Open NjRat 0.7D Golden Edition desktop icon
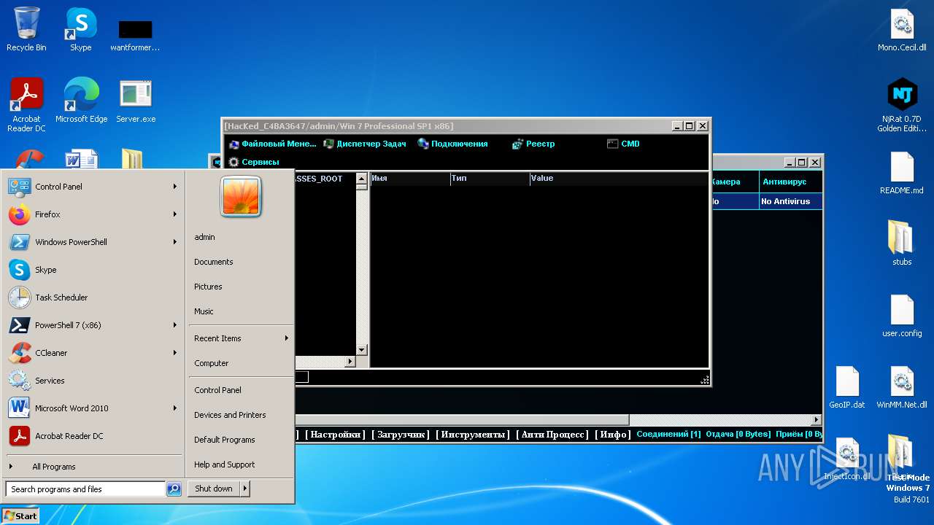Viewport: 934px width, 525px height. click(902, 106)
